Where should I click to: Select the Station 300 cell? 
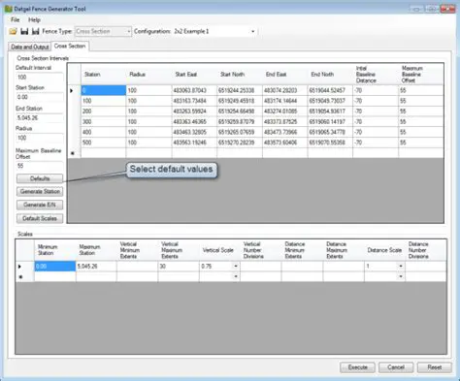[104, 122]
